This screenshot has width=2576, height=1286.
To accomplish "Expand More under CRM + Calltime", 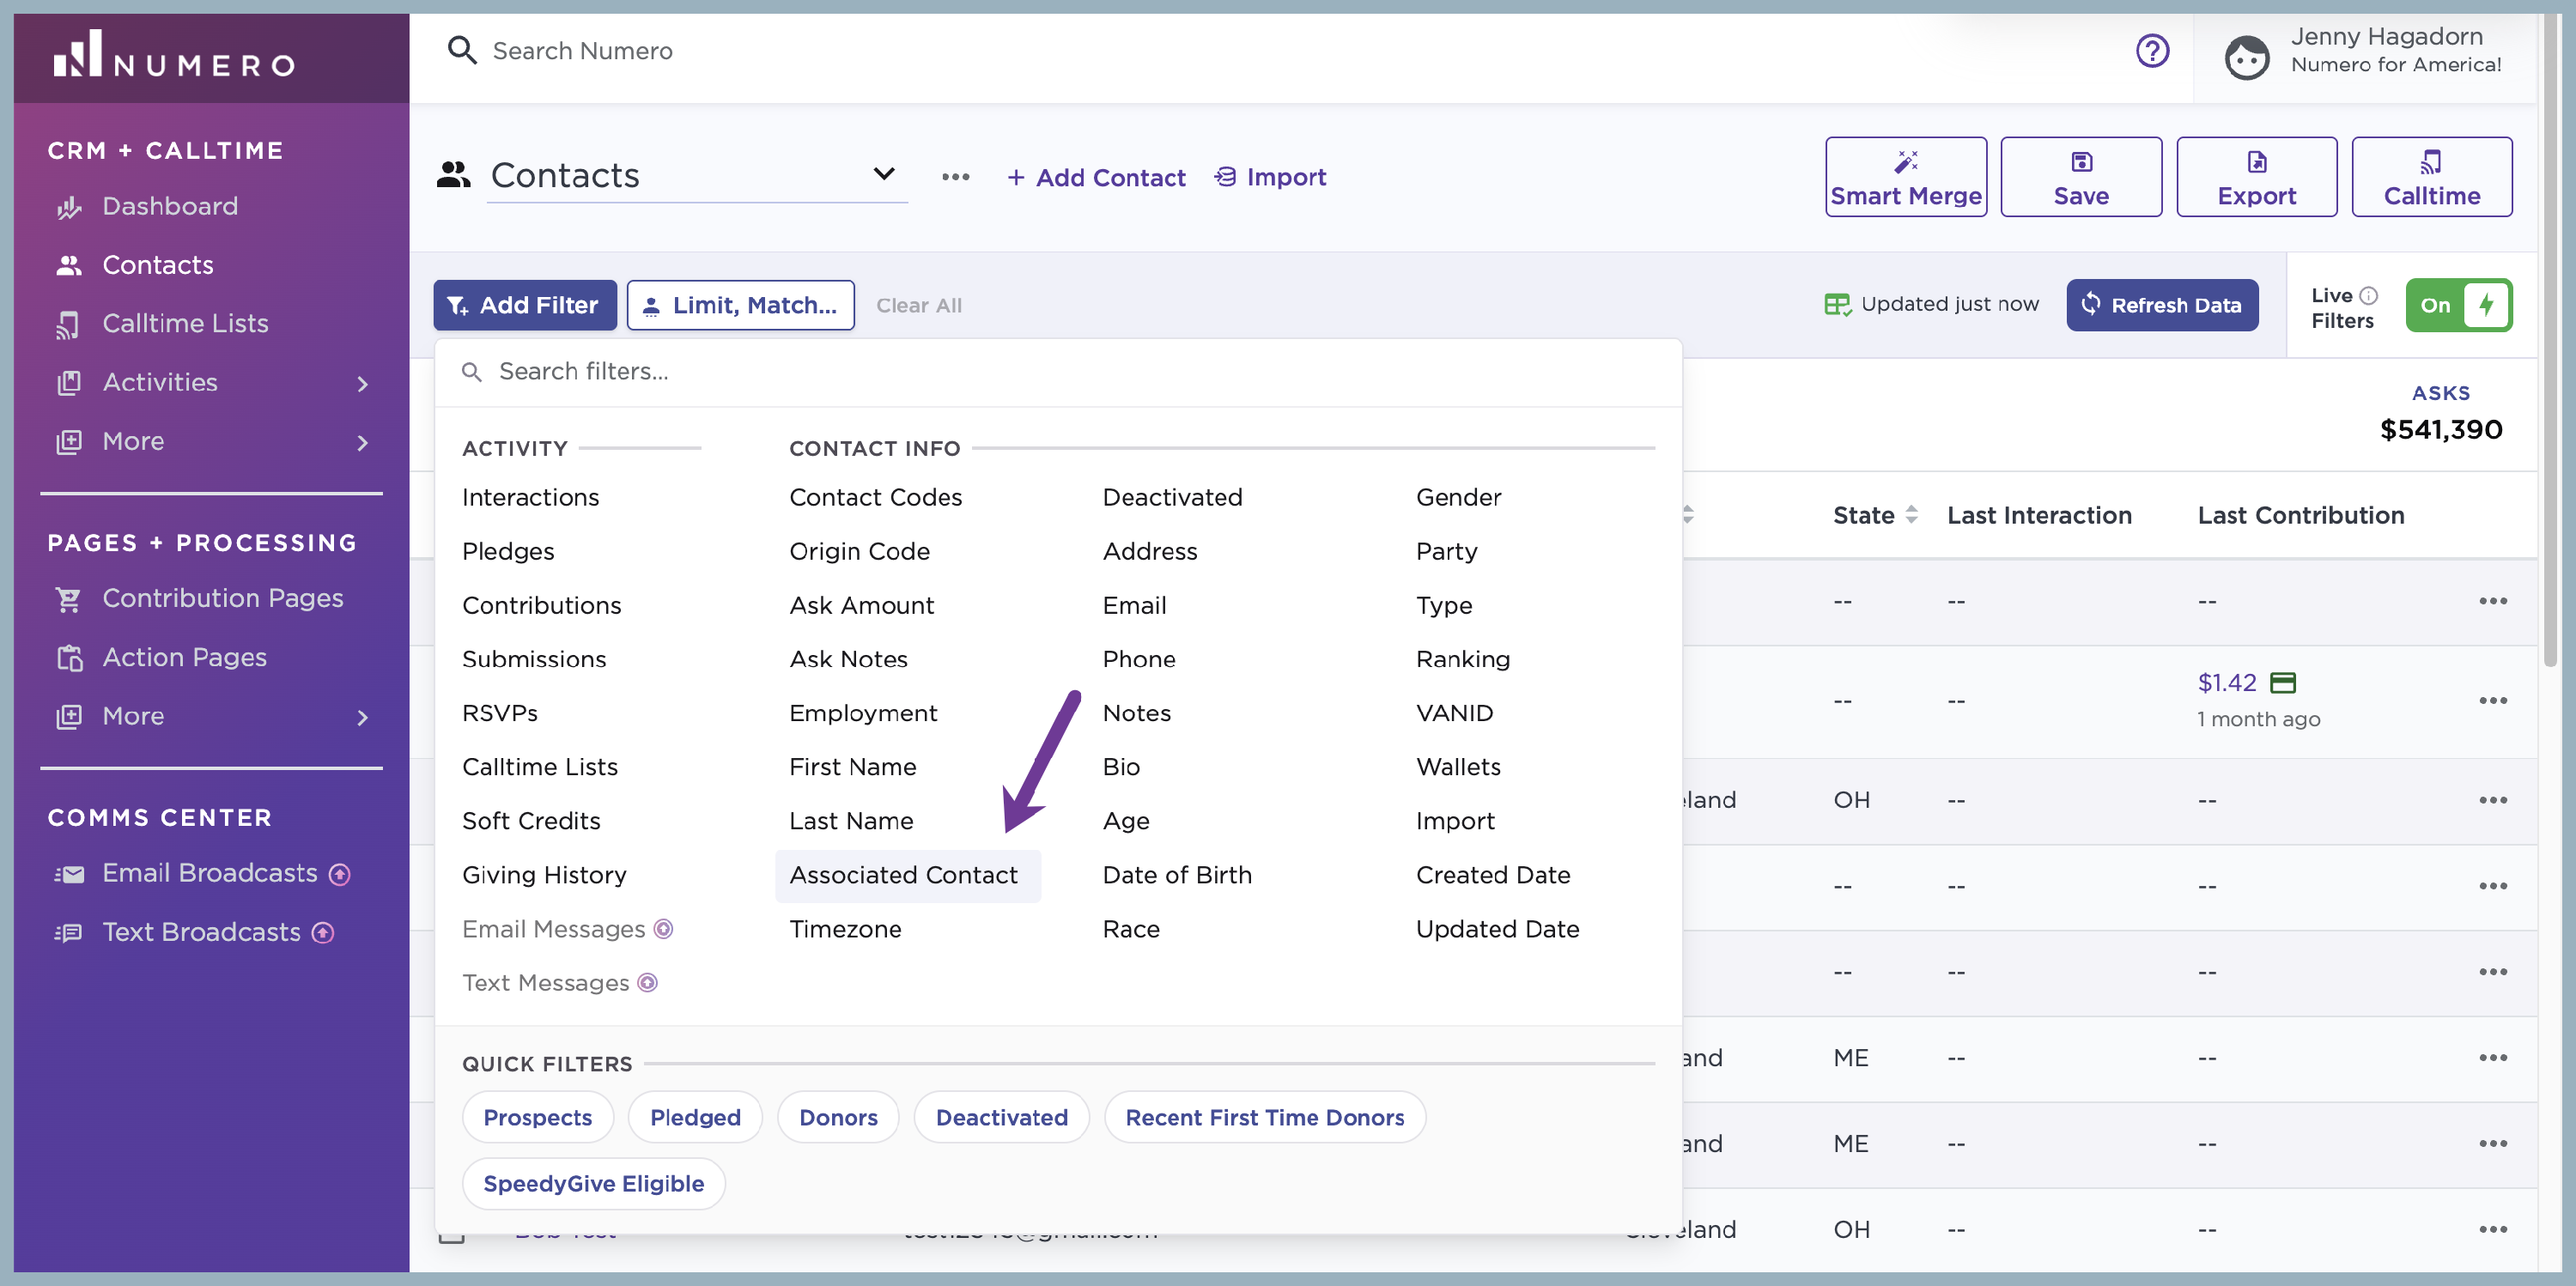I will point(362,443).
